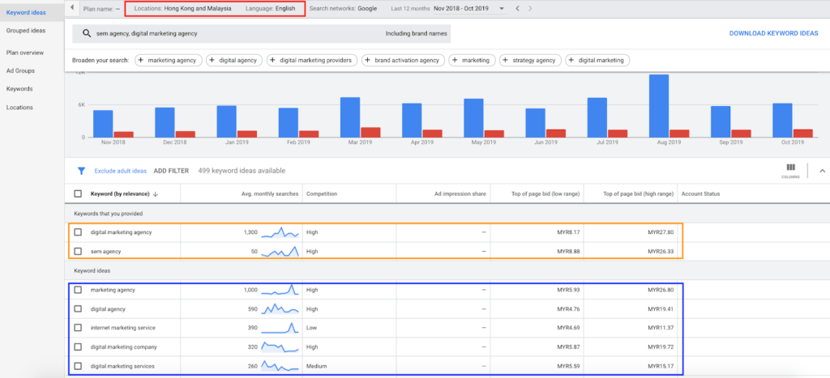
Task: Click ADD FILTER button
Action: pyautogui.click(x=171, y=171)
